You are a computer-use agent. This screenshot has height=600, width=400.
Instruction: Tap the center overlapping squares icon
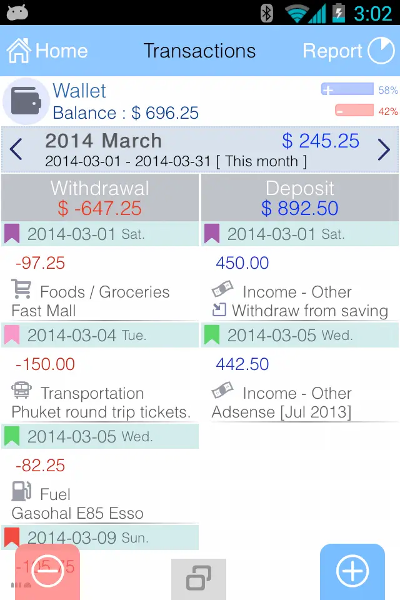click(x=199, y=577)
